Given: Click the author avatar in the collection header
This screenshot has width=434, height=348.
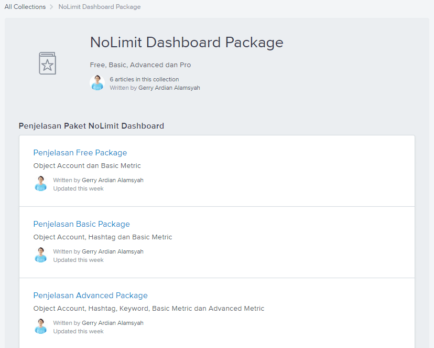Looking at the screenshot, I should click(x=97, y=83).
